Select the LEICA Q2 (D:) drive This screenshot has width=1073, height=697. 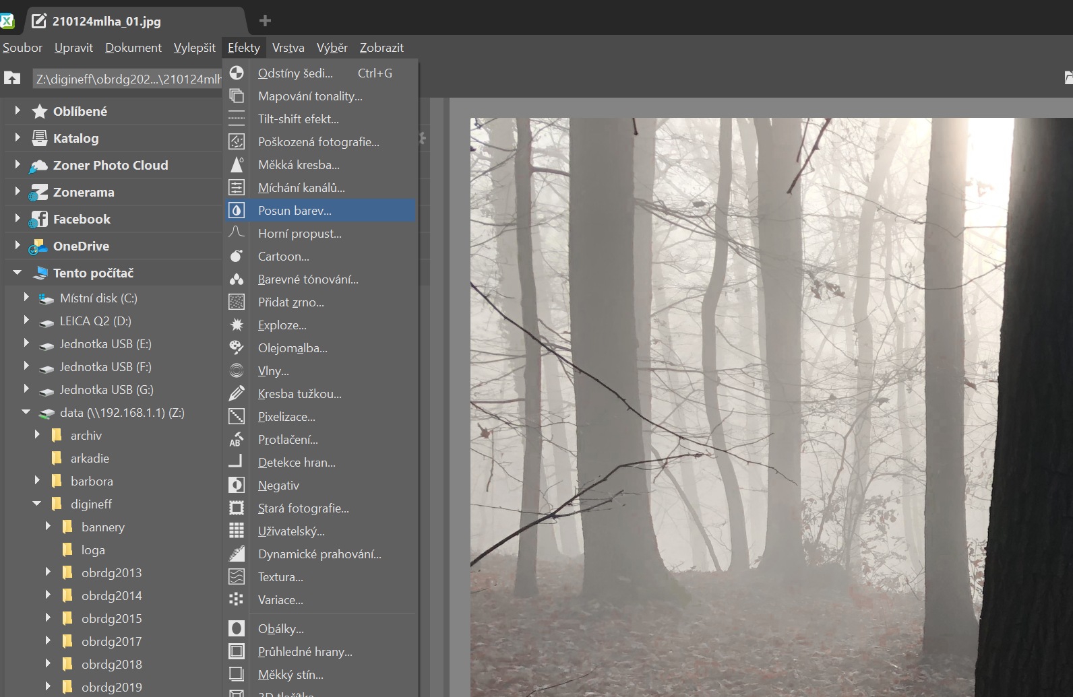96,321
